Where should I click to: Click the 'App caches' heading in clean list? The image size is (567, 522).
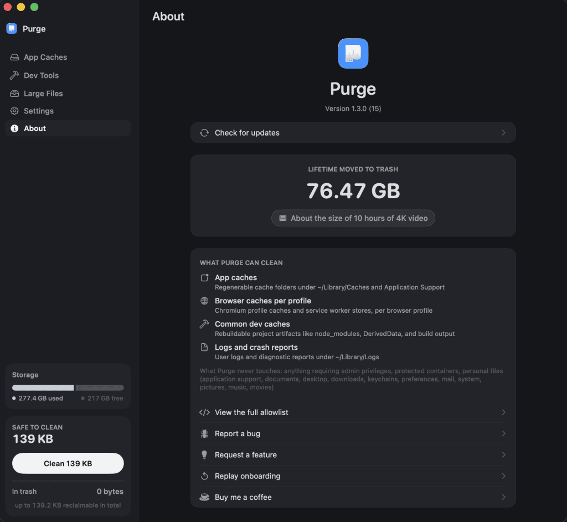click(236, 278)
